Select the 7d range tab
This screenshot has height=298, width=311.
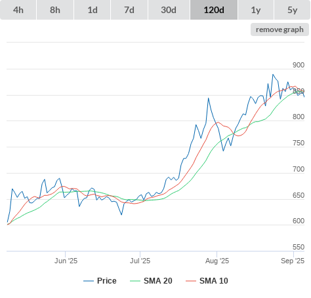[x=129, y=10]
